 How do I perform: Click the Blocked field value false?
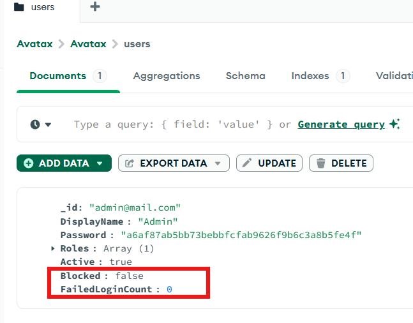click(x=129, y=276)
